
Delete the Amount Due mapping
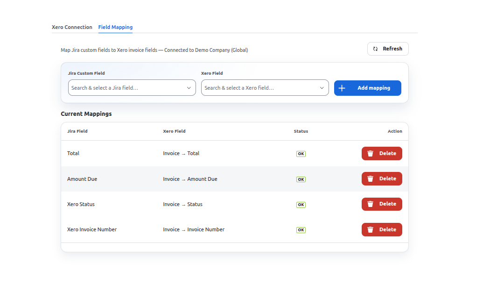[382, 178]
